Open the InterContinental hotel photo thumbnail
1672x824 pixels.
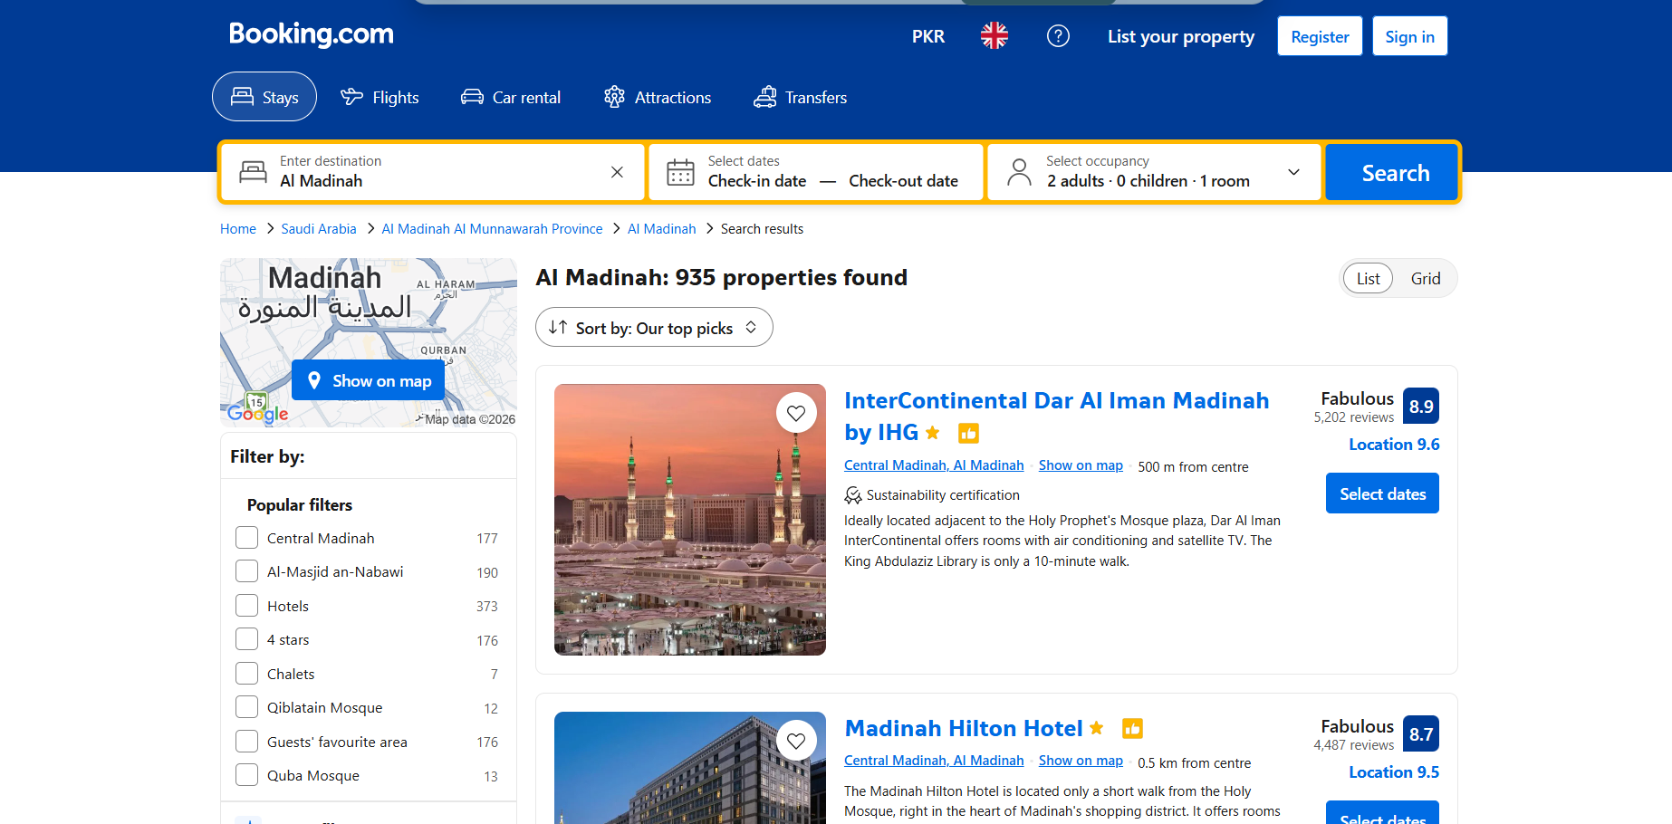[x=689, y=520]
